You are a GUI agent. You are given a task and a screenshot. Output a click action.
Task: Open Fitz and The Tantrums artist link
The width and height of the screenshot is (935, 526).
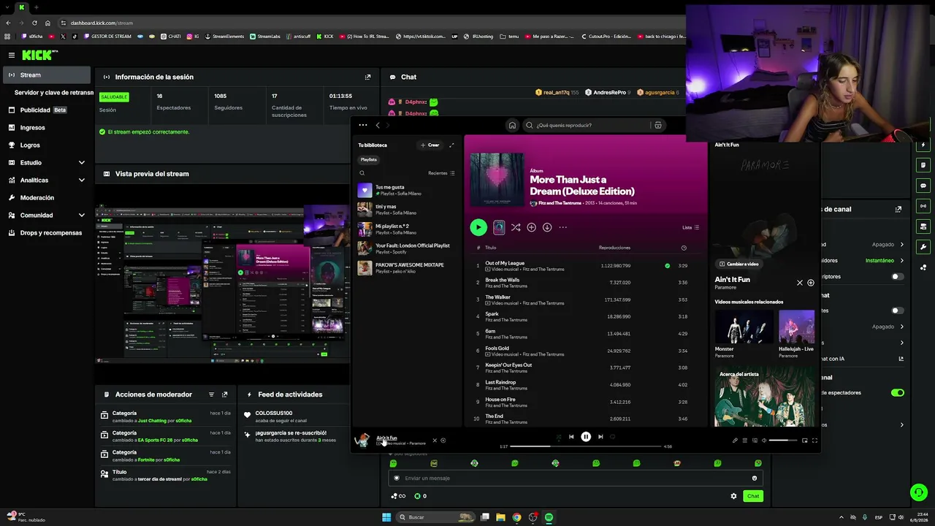560,203
